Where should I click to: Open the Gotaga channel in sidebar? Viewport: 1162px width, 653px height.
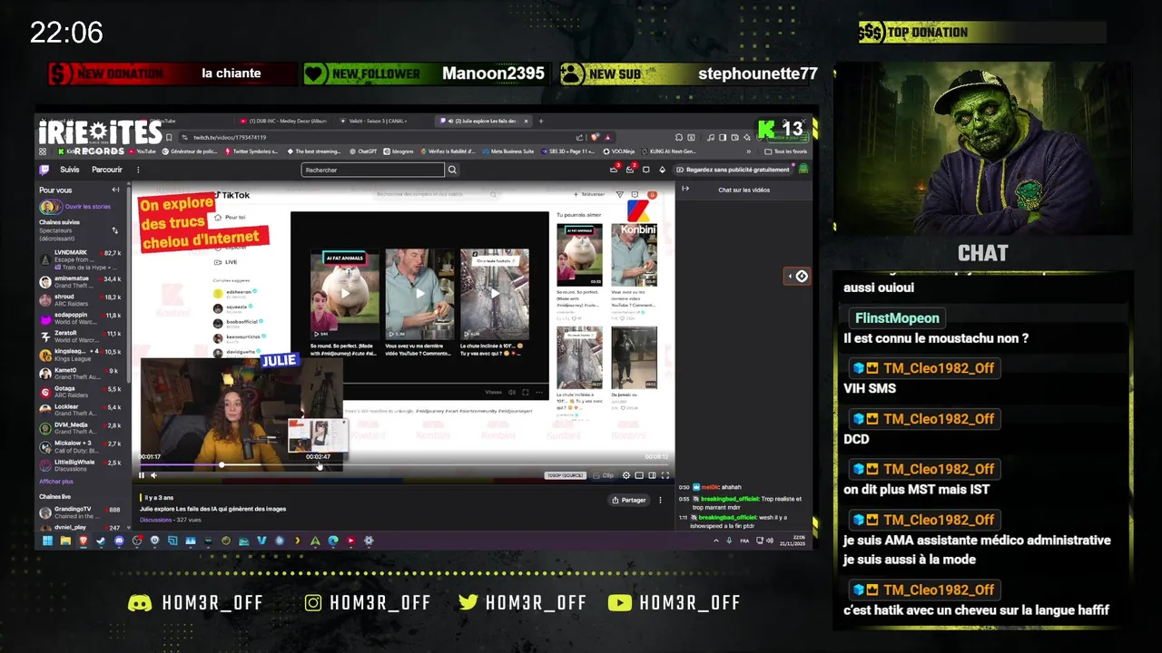click(80, 392)
